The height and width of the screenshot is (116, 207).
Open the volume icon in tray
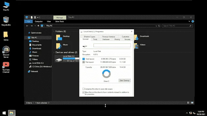194,113
